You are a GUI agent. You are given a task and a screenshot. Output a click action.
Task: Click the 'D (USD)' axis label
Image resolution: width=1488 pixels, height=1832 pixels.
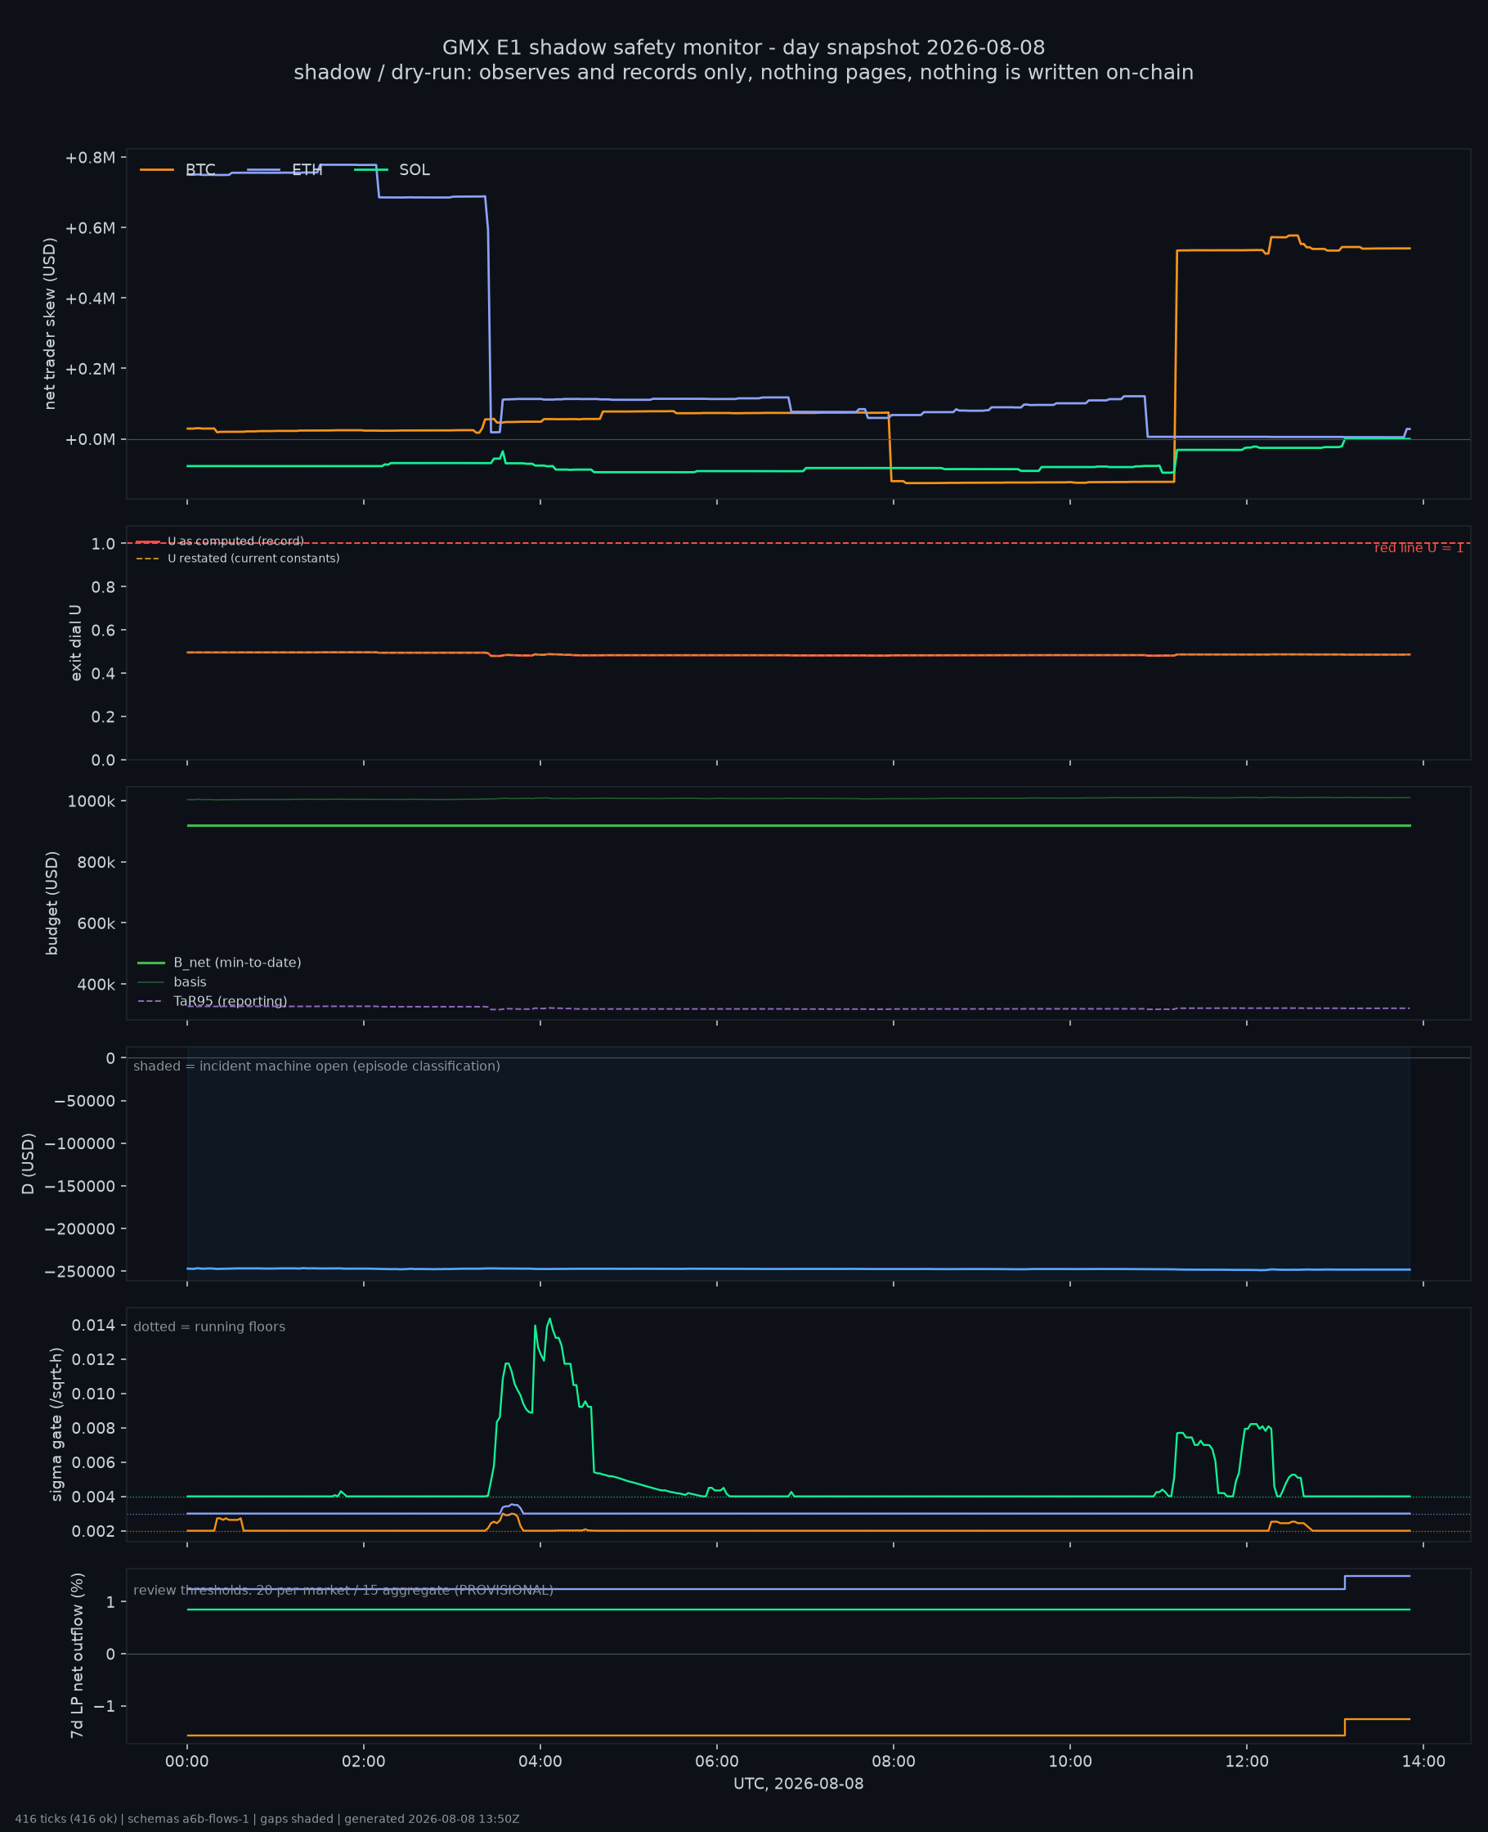pyautogui.click(x=29, y=1163)
